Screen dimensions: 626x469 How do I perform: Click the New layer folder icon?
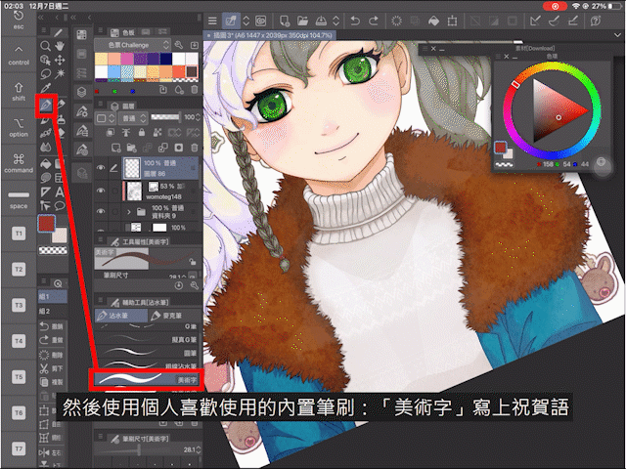pos(131,148)
